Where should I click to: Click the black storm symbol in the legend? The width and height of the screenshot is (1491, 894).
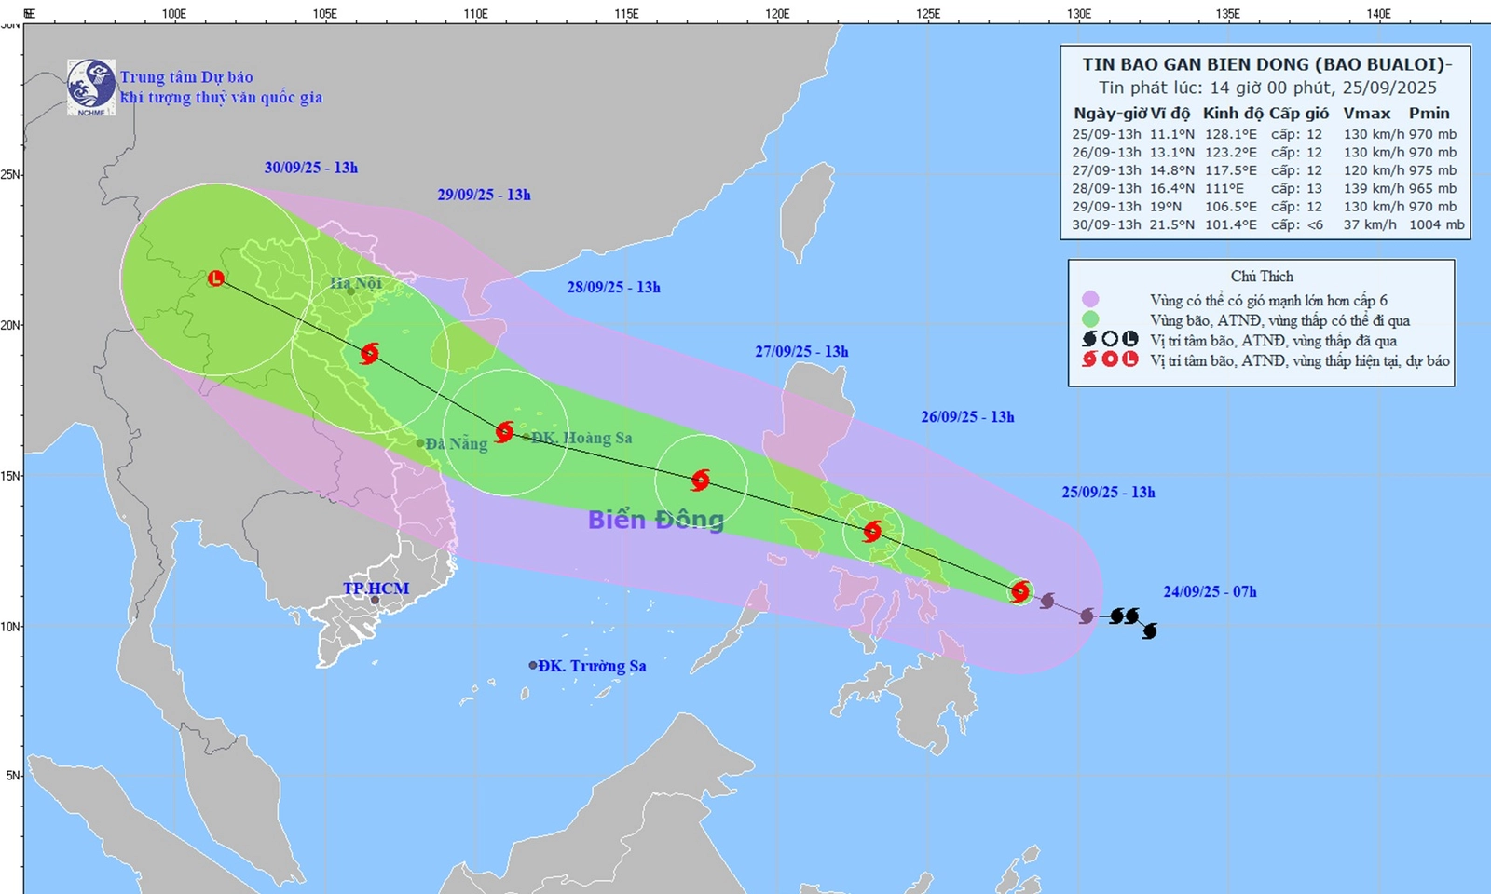[1089, 340]
